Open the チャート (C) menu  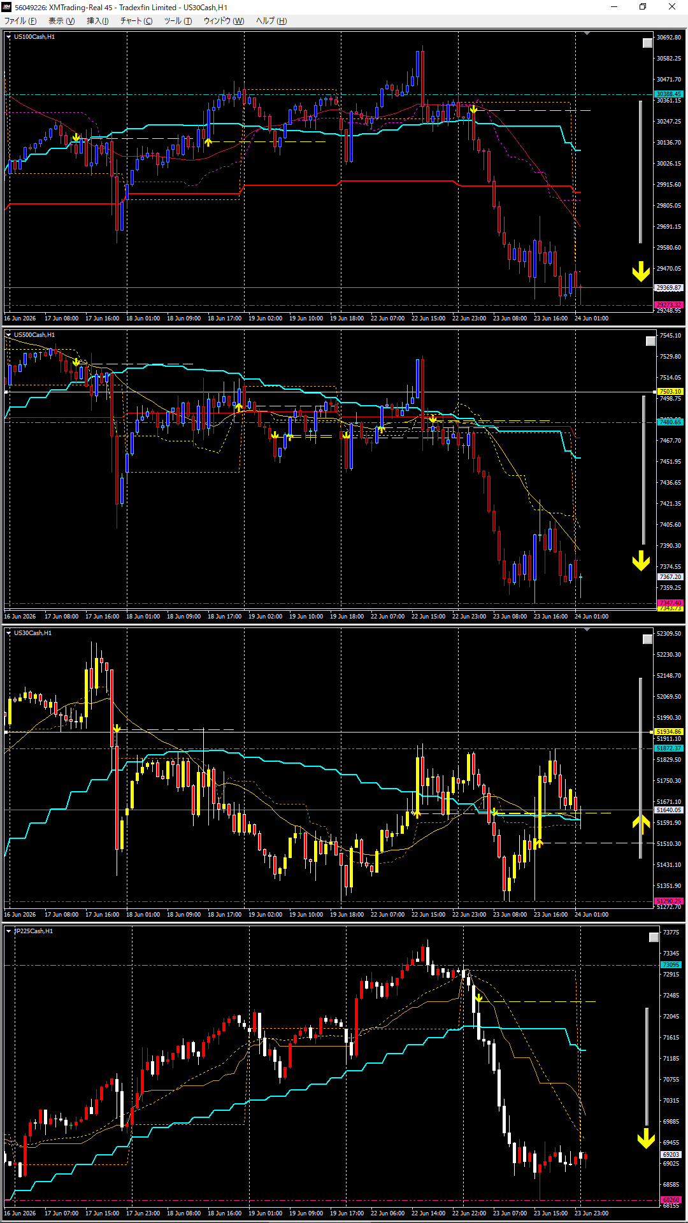tap(136, 21)
